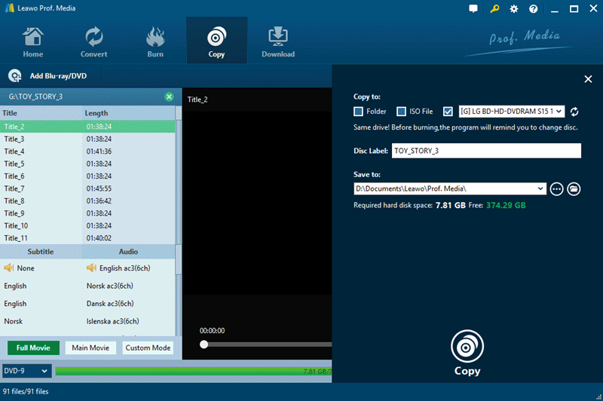Click the speaker icon beside None subtitle
The image size is (603, 401).
coord(8,268)
